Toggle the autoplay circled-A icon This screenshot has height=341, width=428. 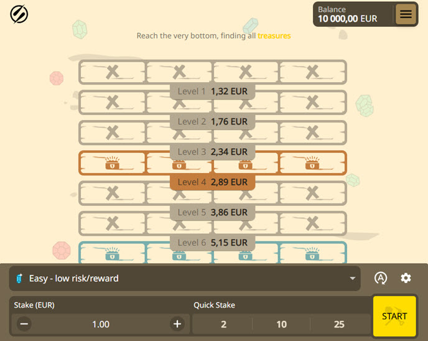coord(381,278)
